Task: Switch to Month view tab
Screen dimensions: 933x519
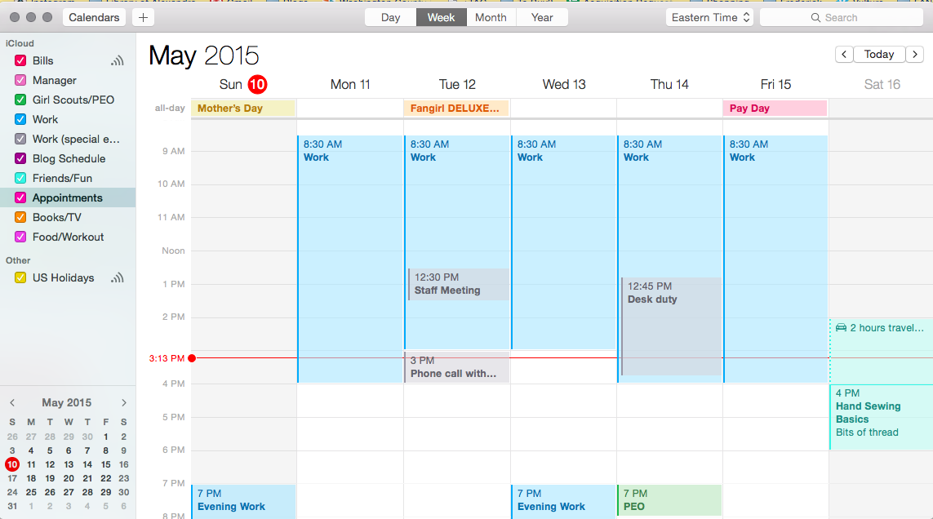Action: coord(491,17)
